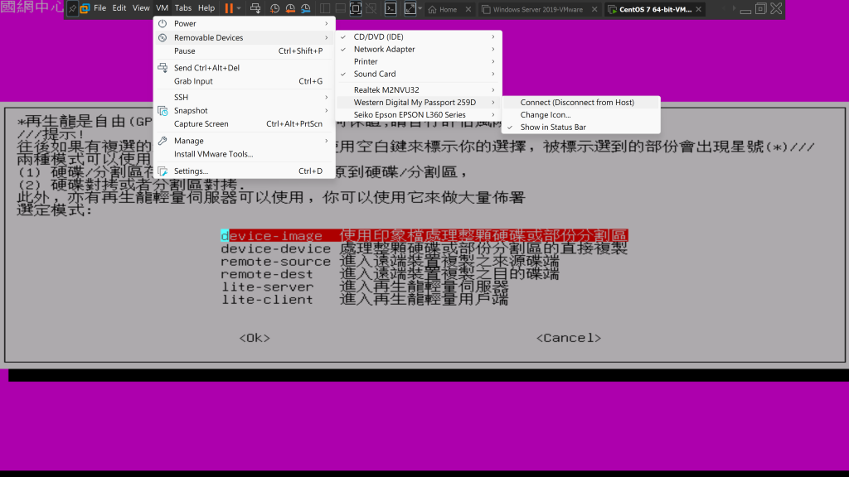Screen dimensions: 849x477
Task: Toggle Show in Status Bar option
Action: tap(553, 128)
